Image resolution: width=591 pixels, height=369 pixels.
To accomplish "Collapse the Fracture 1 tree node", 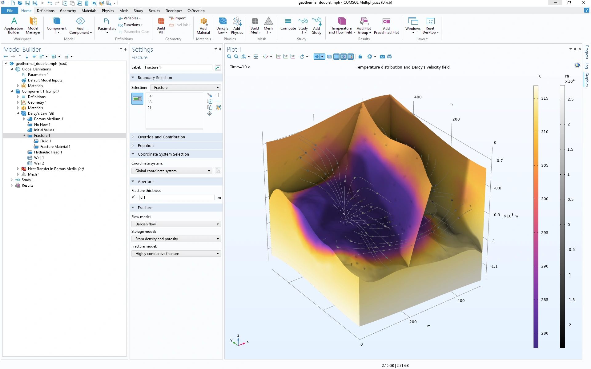I will (x=24, y=136).
